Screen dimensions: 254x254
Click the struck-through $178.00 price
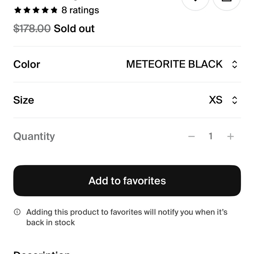[32, 29]
